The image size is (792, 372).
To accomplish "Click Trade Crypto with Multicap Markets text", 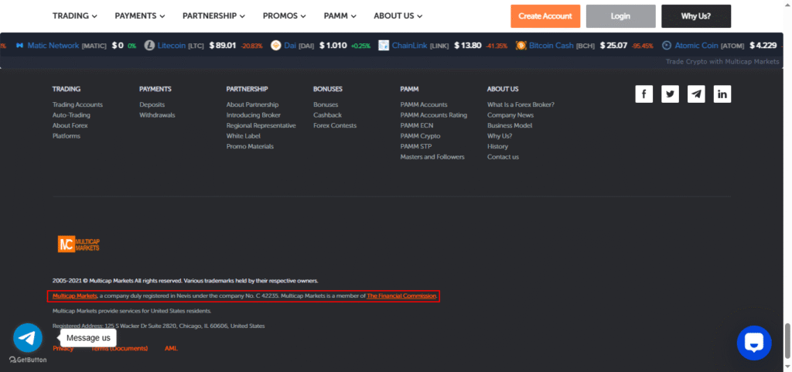I will (x=722, y=62).
